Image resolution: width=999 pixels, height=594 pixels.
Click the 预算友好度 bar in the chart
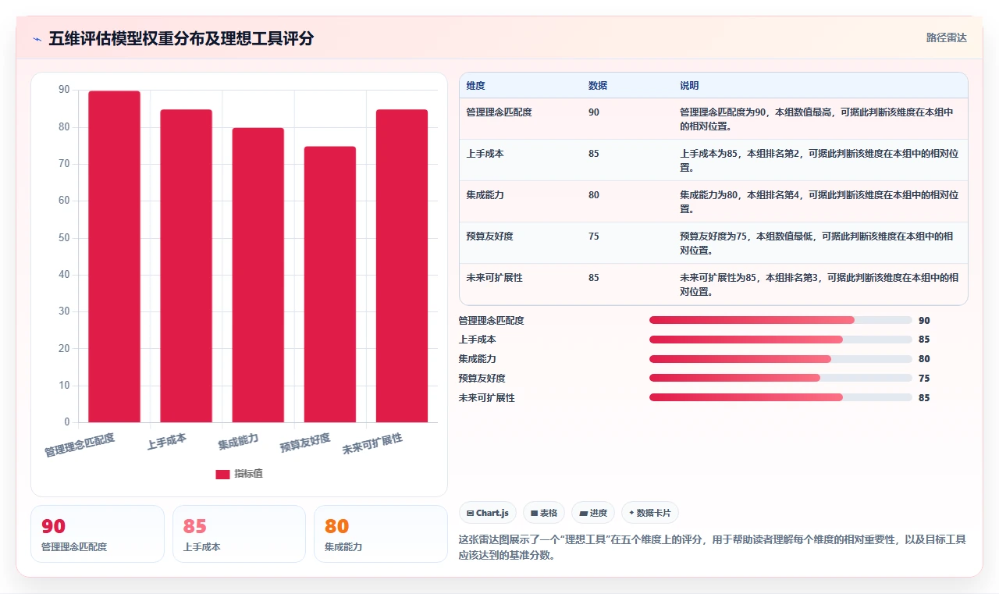(329, 284)
